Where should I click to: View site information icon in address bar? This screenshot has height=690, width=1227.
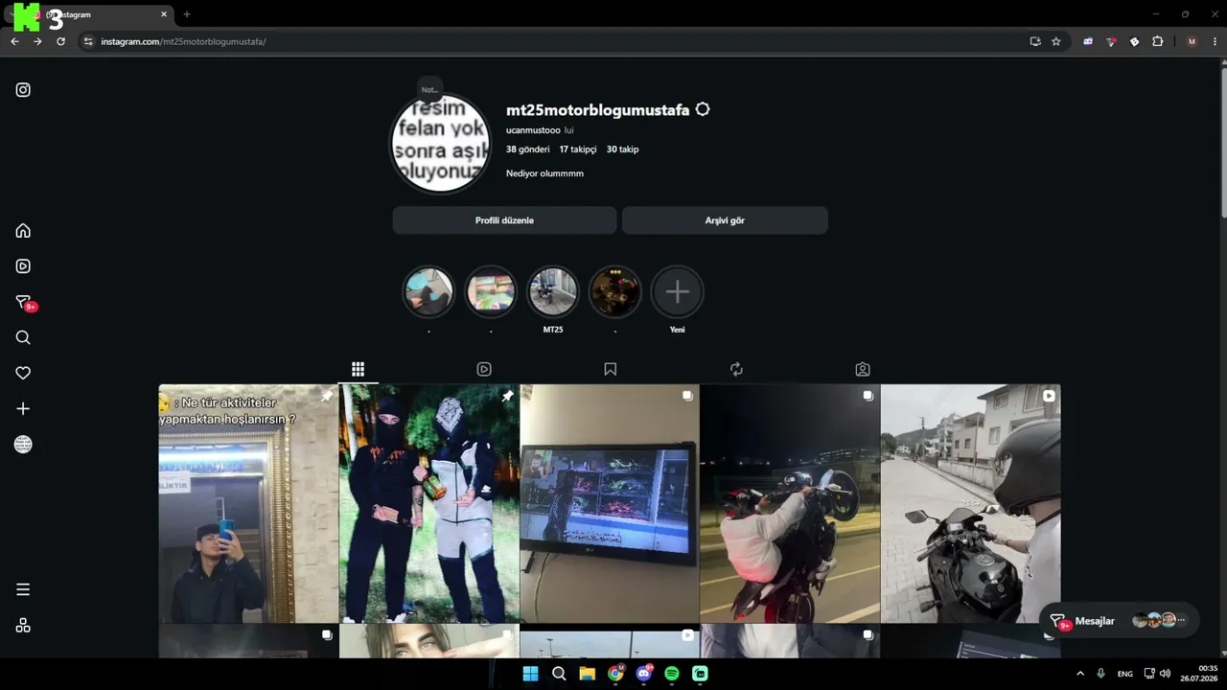point(88,41)
